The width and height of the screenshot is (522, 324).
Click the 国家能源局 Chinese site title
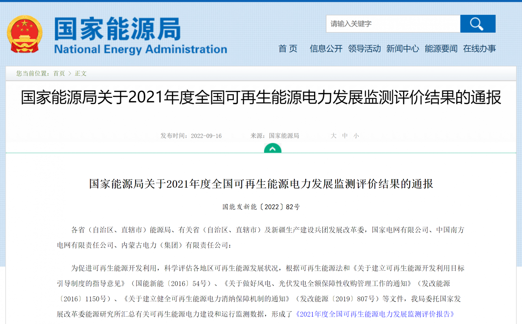(118, 29)
